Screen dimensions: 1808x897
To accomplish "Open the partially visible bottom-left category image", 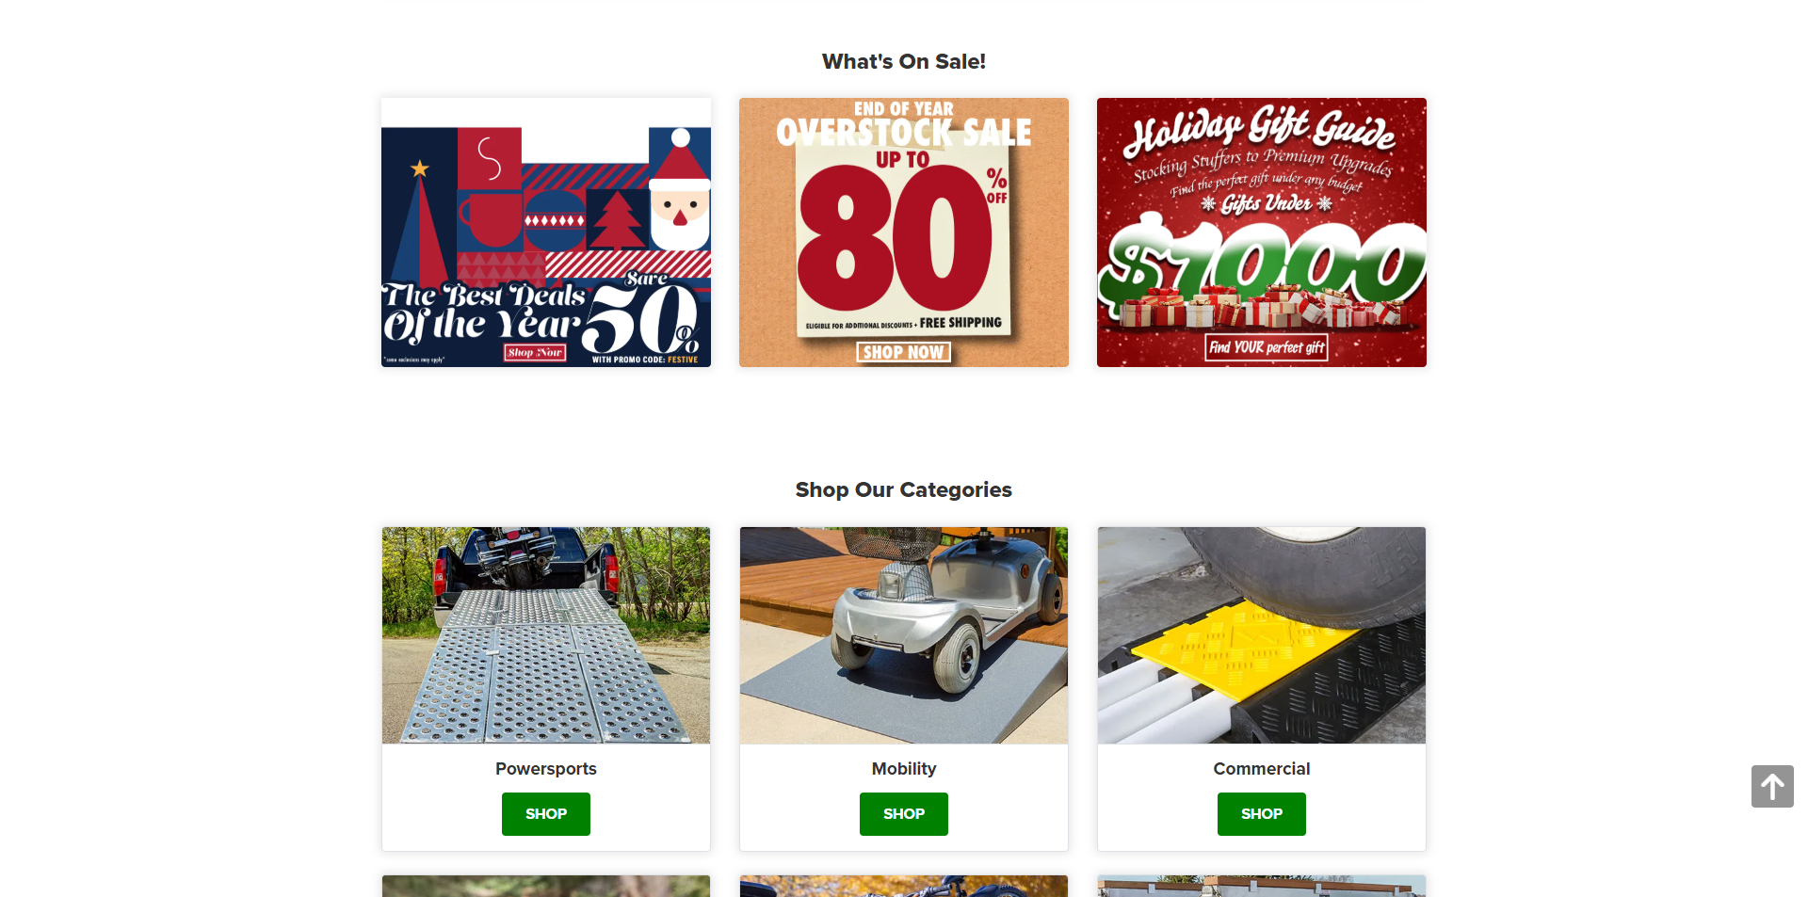I will 546,887.
